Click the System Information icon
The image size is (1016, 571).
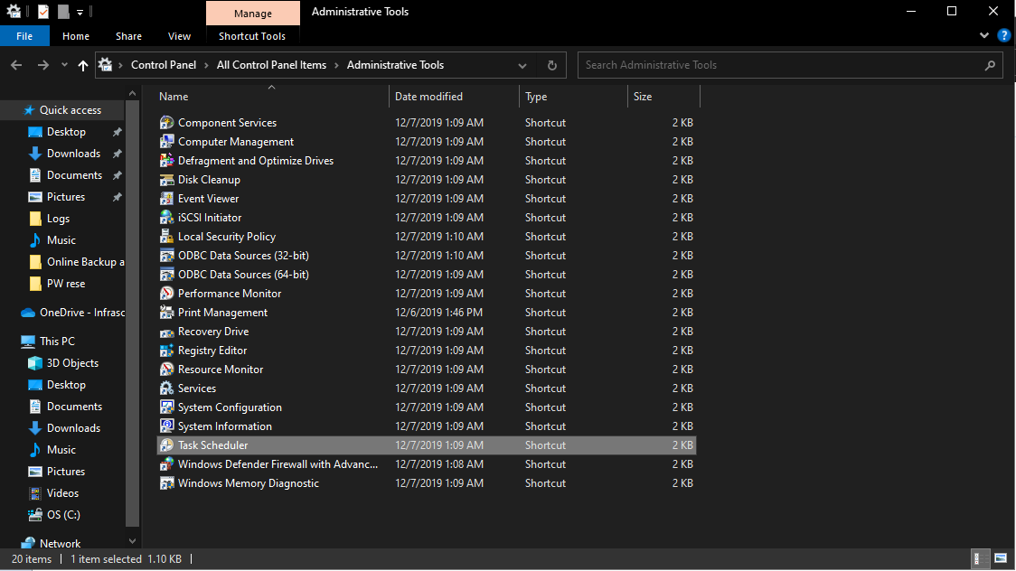tap(166, 426)
